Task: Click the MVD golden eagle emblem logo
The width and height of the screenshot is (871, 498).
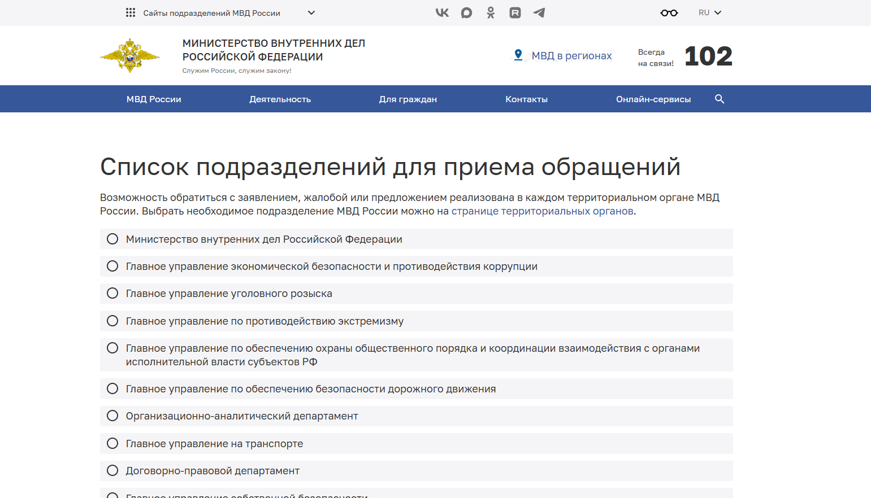Action: coord(130,56)
